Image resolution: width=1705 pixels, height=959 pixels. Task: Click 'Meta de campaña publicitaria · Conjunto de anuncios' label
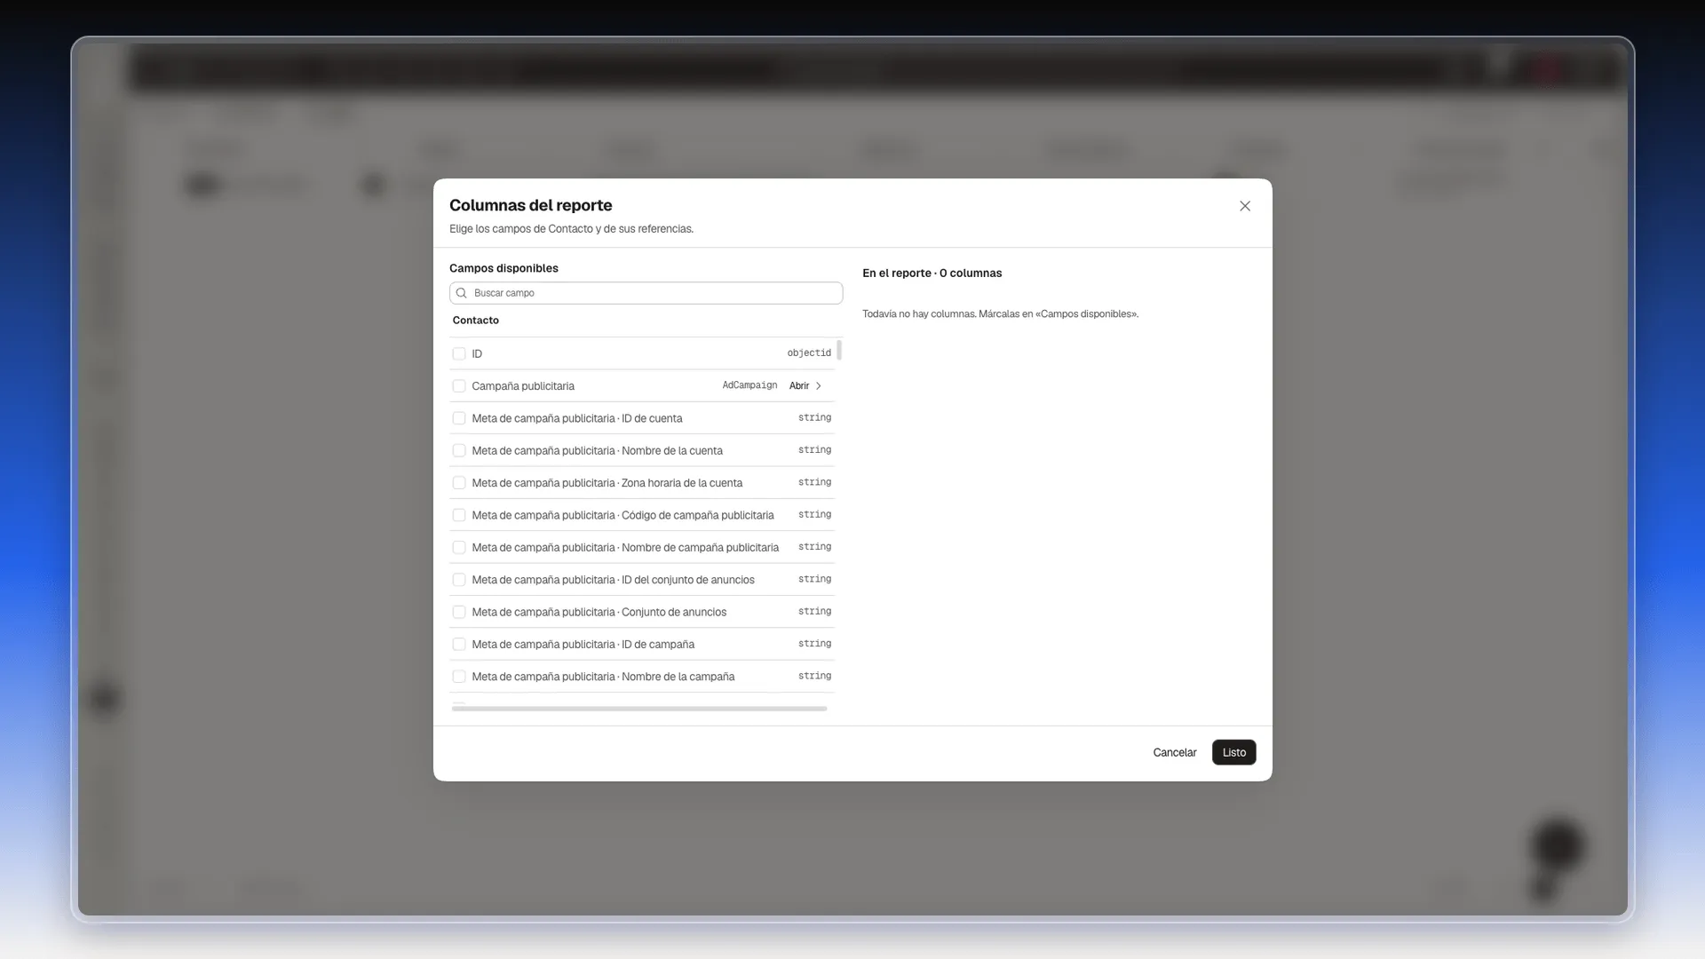(x=599, y=613)
